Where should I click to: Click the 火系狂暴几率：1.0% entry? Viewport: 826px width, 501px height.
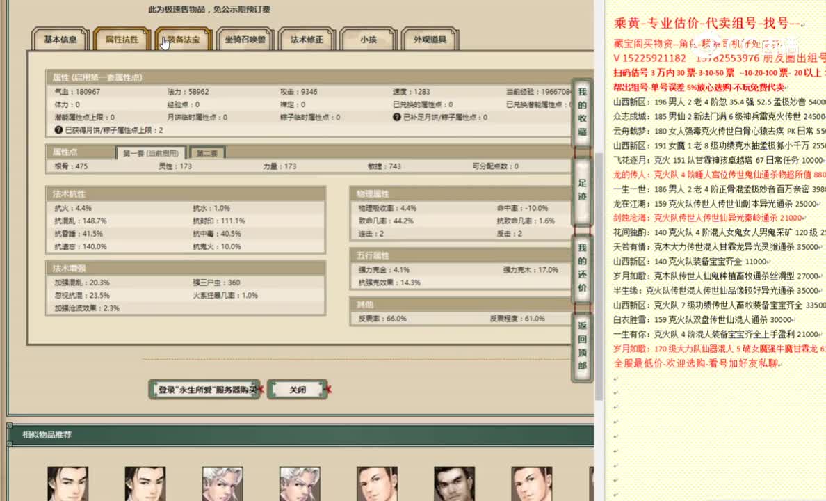tap(225, 295)
